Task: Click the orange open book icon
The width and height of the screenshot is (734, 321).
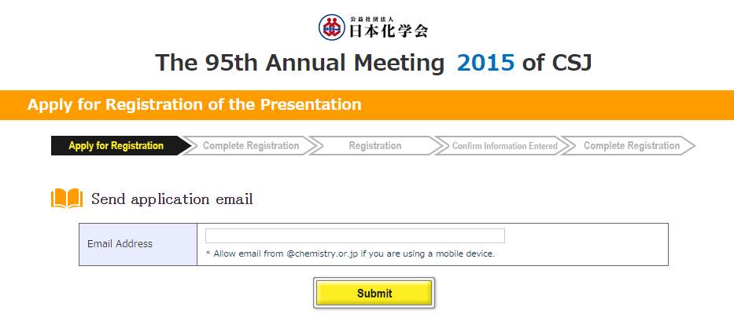Action: [x=67, y=199]
